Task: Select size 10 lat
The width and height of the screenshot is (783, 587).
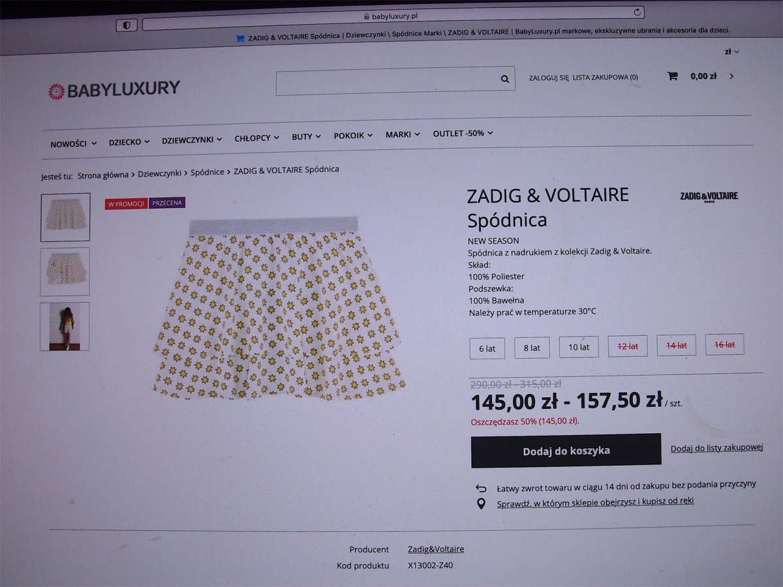Action: point(578,347)
